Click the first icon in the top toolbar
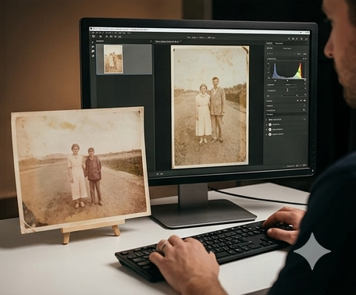Screen dimensions: 356x295 94,37
